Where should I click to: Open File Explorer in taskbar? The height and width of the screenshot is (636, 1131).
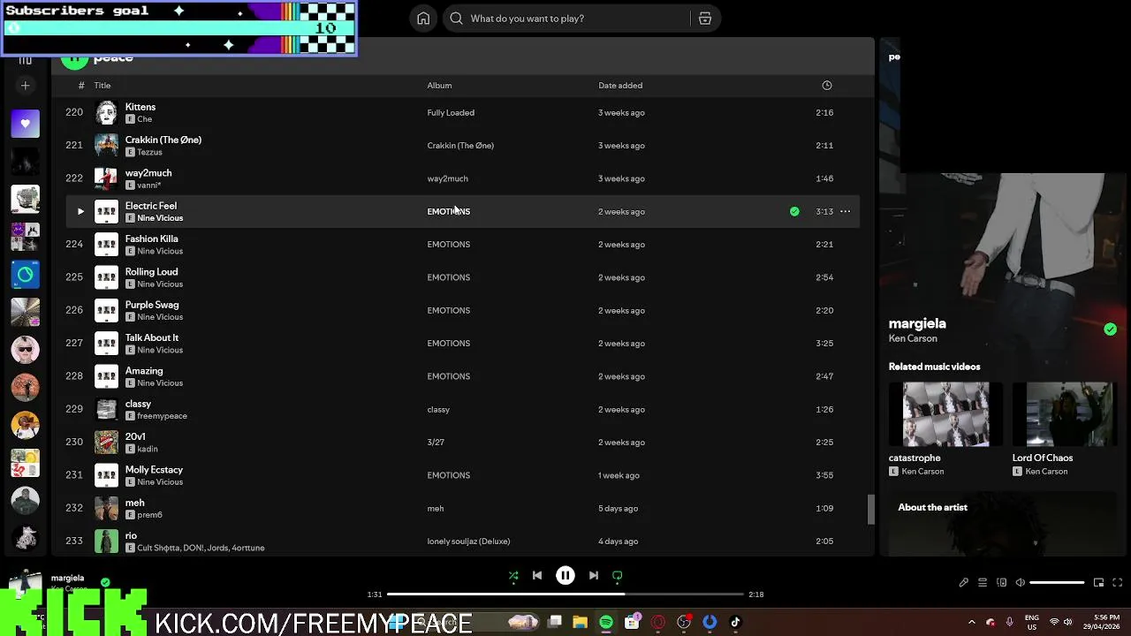coord(580,623)
